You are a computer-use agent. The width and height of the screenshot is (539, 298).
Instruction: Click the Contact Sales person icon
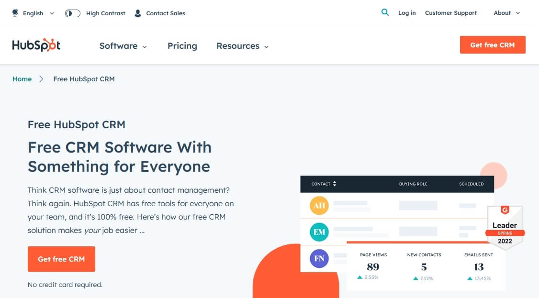(138, 13)
